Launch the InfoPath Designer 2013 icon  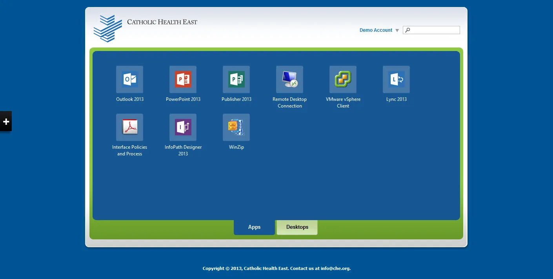(x=183, y=127)
